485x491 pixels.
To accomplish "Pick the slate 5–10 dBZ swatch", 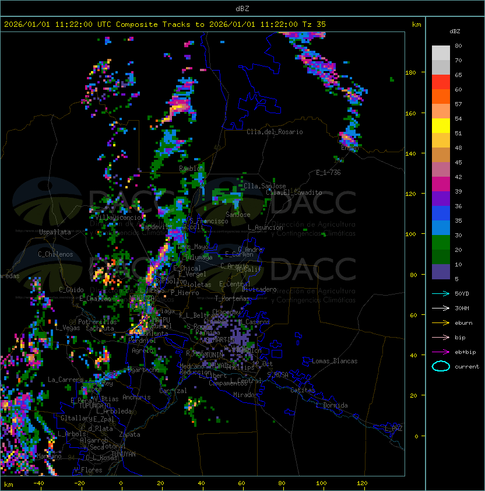I will pos(441,272).
